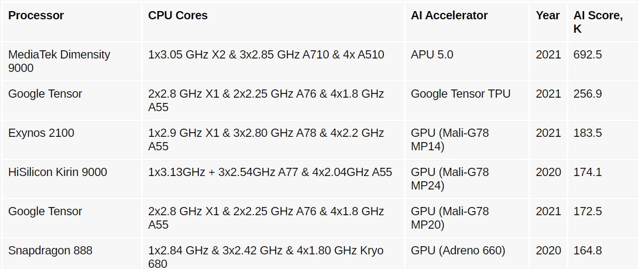Select the 164.8 AI score cell
638x269 pixels.
click(588, 250)
